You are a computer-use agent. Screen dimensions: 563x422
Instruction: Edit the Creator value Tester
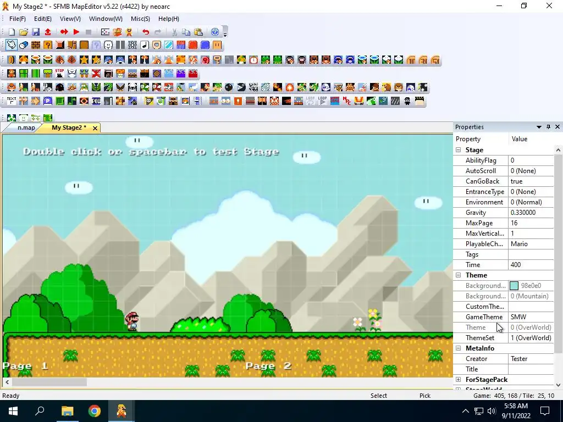tap(531, 359)
